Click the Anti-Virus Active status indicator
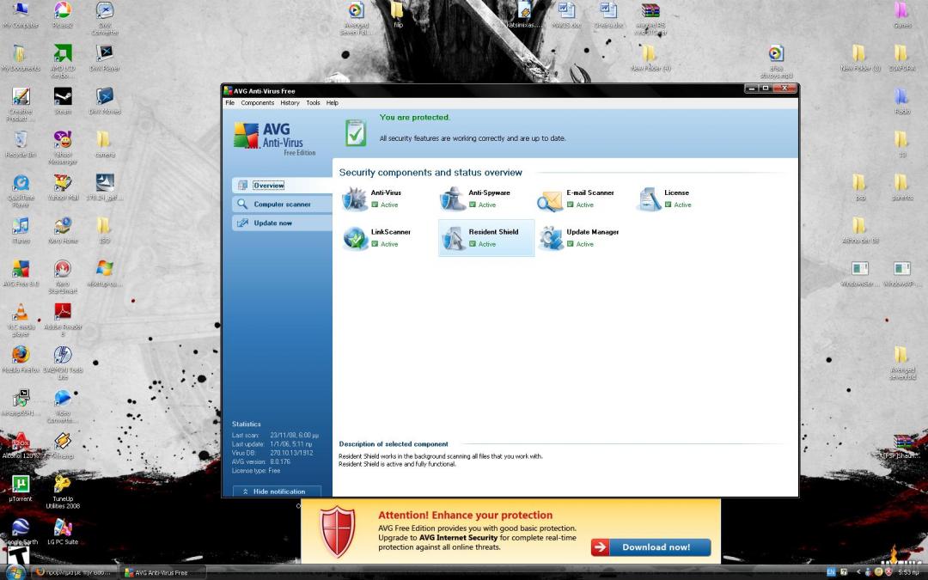Screen dimensions: 928x580 click(385, 205)
